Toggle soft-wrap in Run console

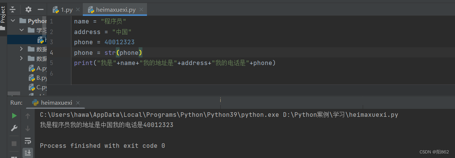(28, 141)
